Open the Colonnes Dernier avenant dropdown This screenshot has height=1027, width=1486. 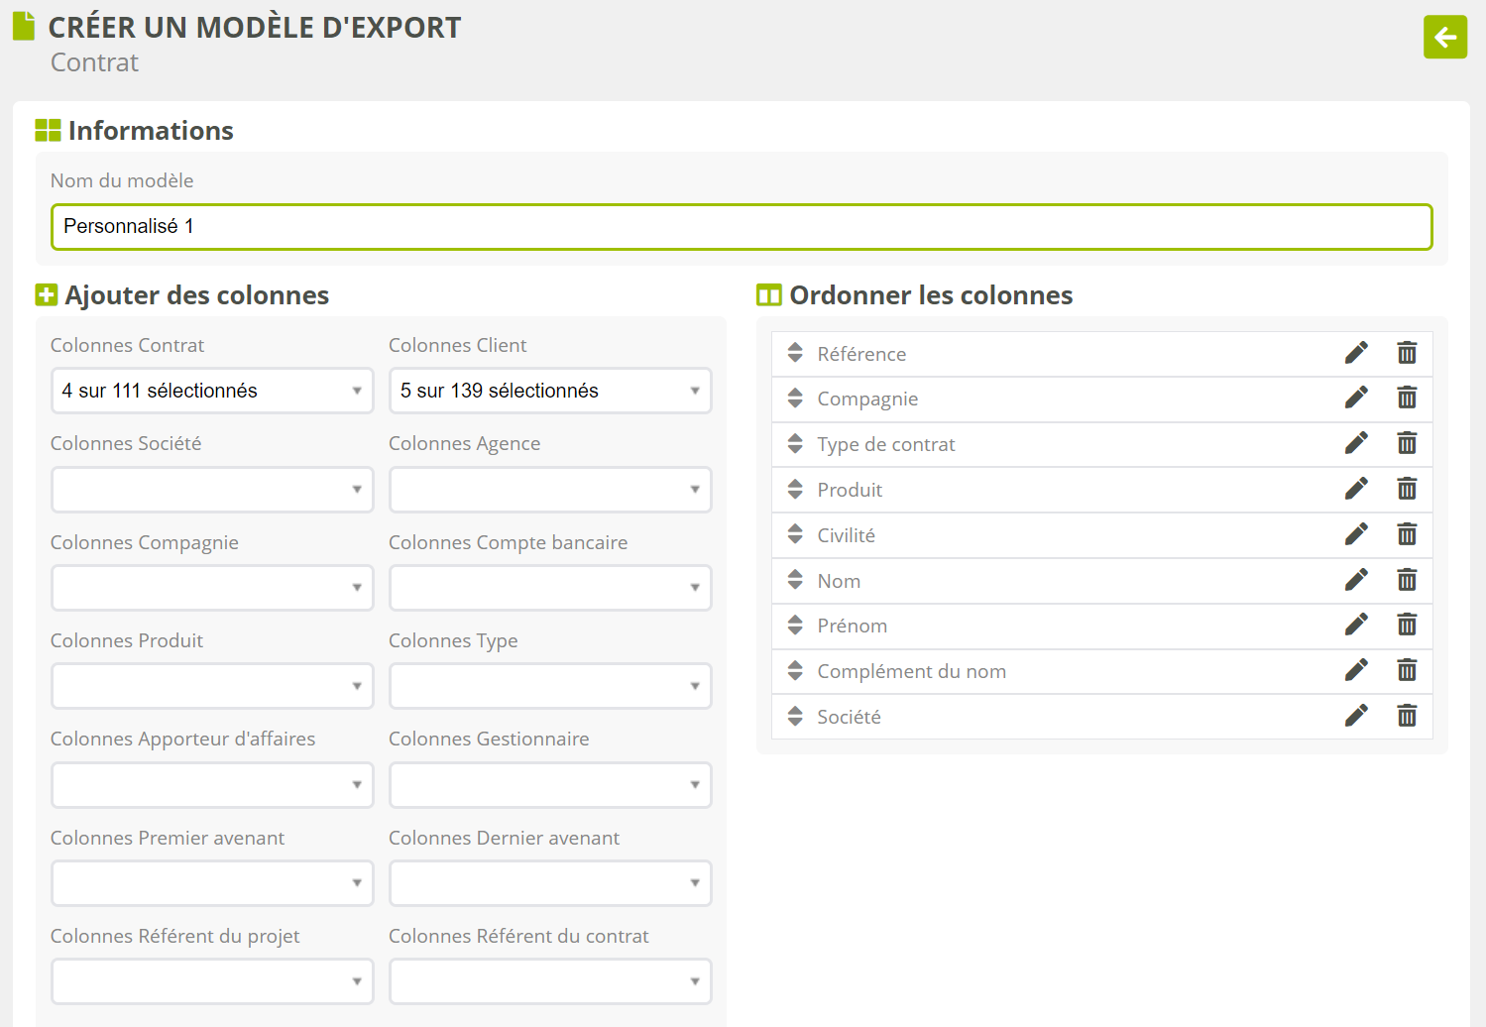tap(550, 883)
